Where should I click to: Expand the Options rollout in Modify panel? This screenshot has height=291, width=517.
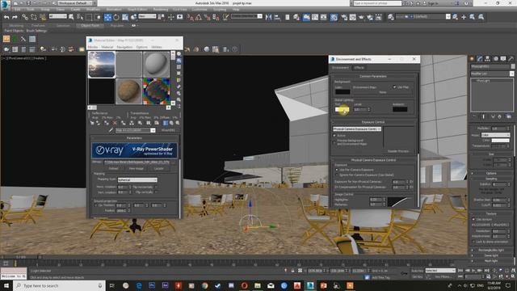pyautogui.click(x=490, y=173)
